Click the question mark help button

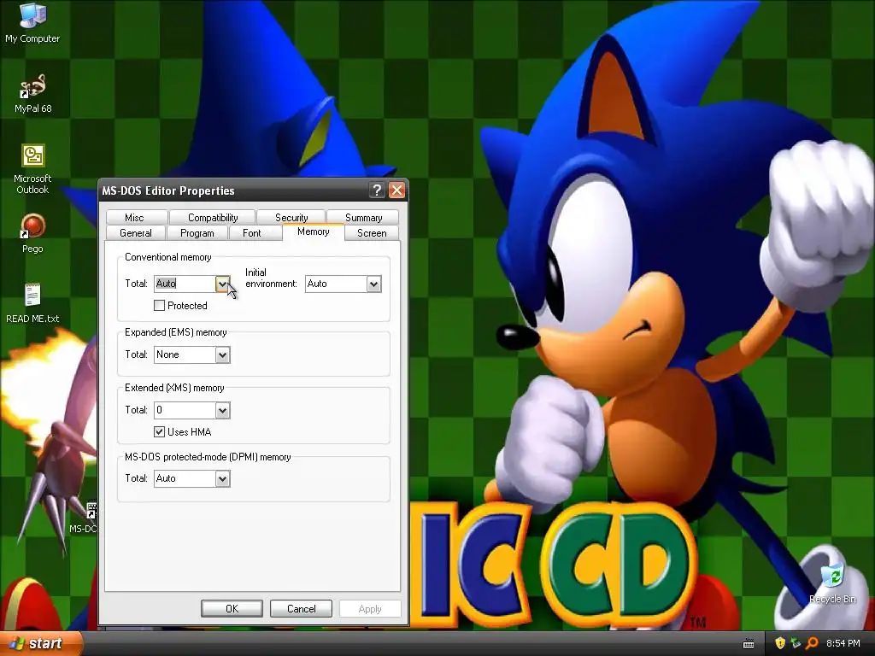coord(377,190)
